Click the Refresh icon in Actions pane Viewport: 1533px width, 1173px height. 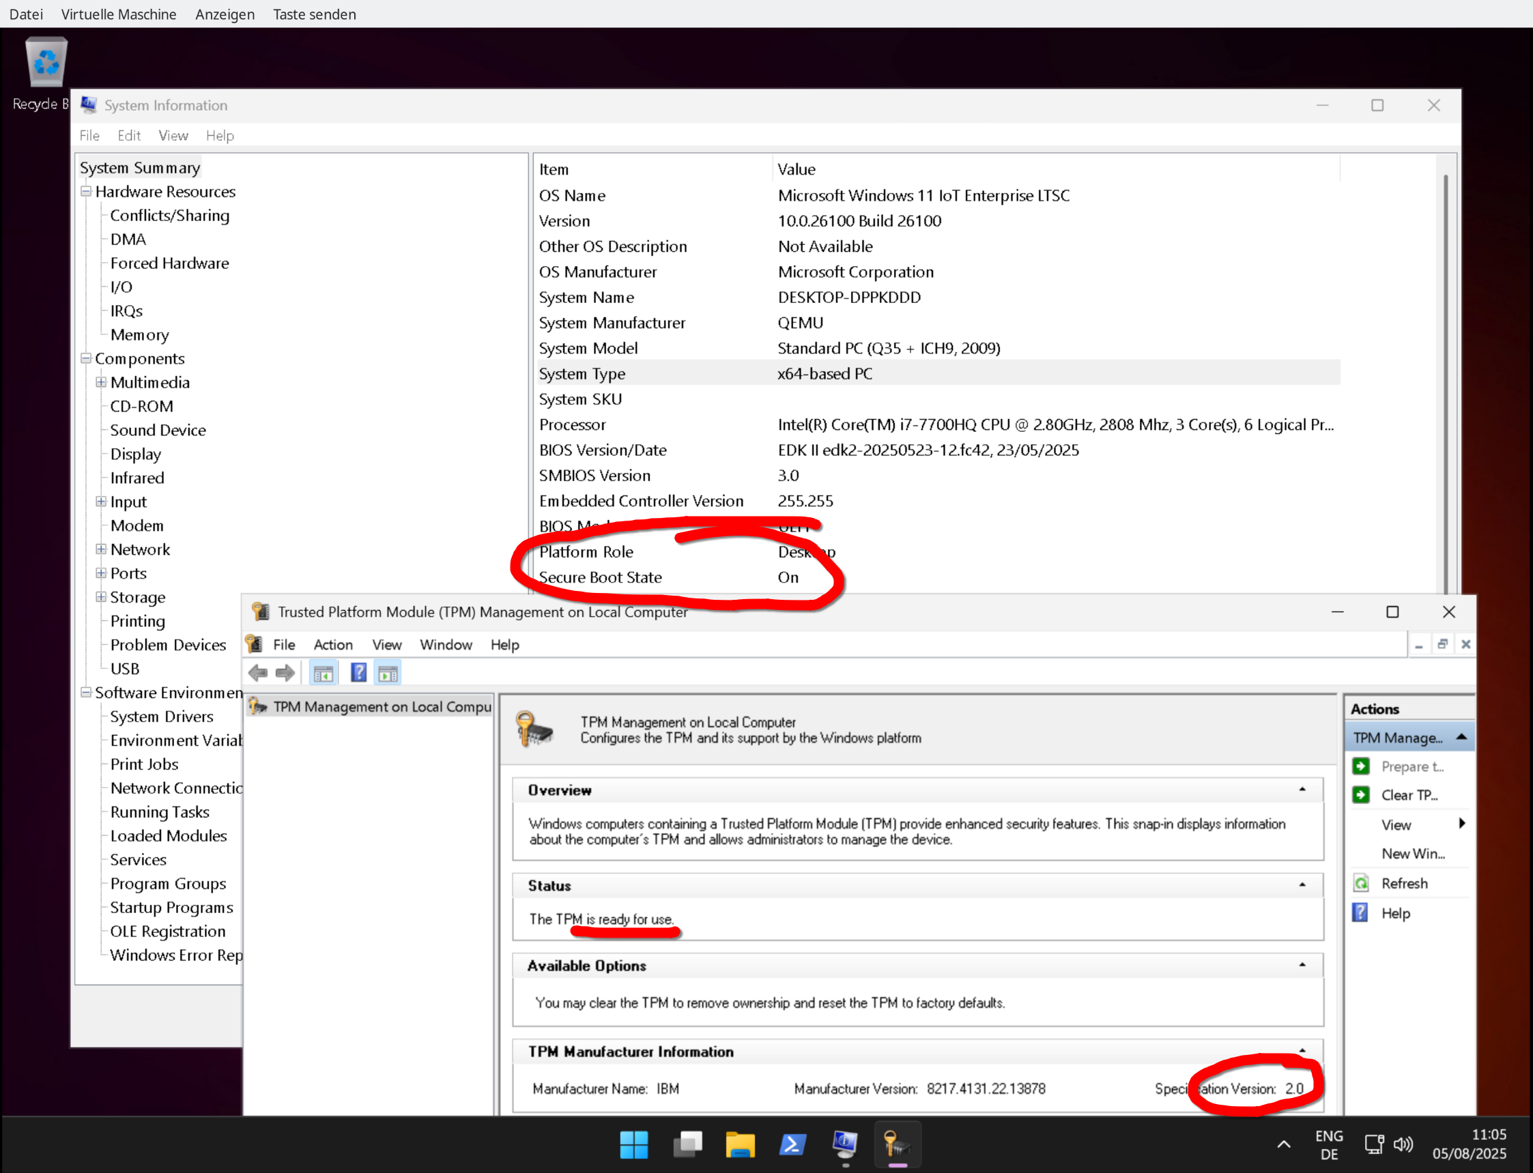coord(1360,883)
